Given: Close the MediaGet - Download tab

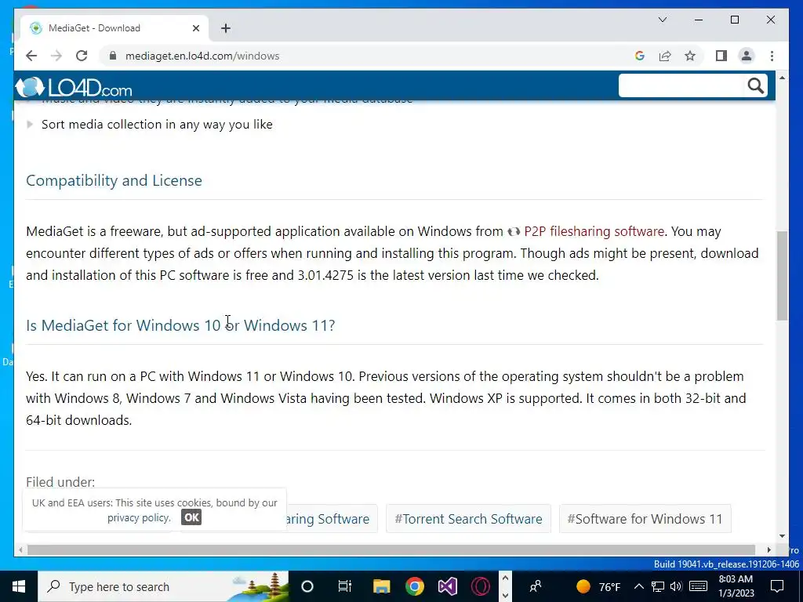Looking at the screenshot, I should tap(195, 28).
